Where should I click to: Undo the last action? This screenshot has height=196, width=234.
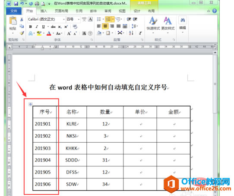pos(22,3)
